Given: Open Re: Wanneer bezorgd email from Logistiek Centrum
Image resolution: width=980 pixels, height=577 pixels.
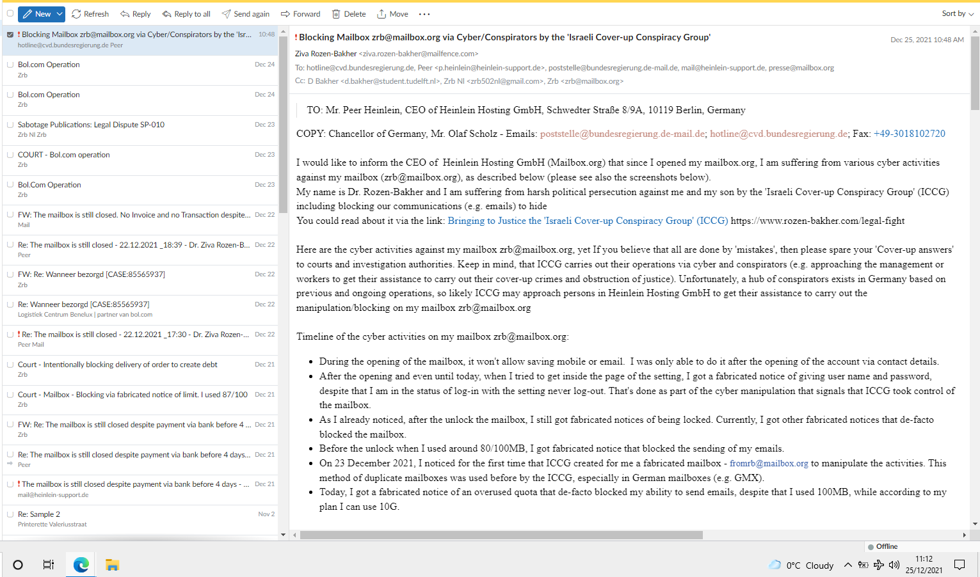Looking at the screenshot, I should tap(140, 310).
